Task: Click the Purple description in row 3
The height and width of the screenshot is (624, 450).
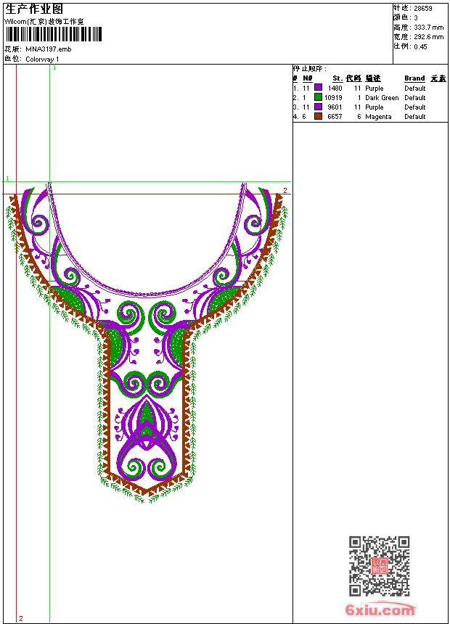Action: pos(375,107)
